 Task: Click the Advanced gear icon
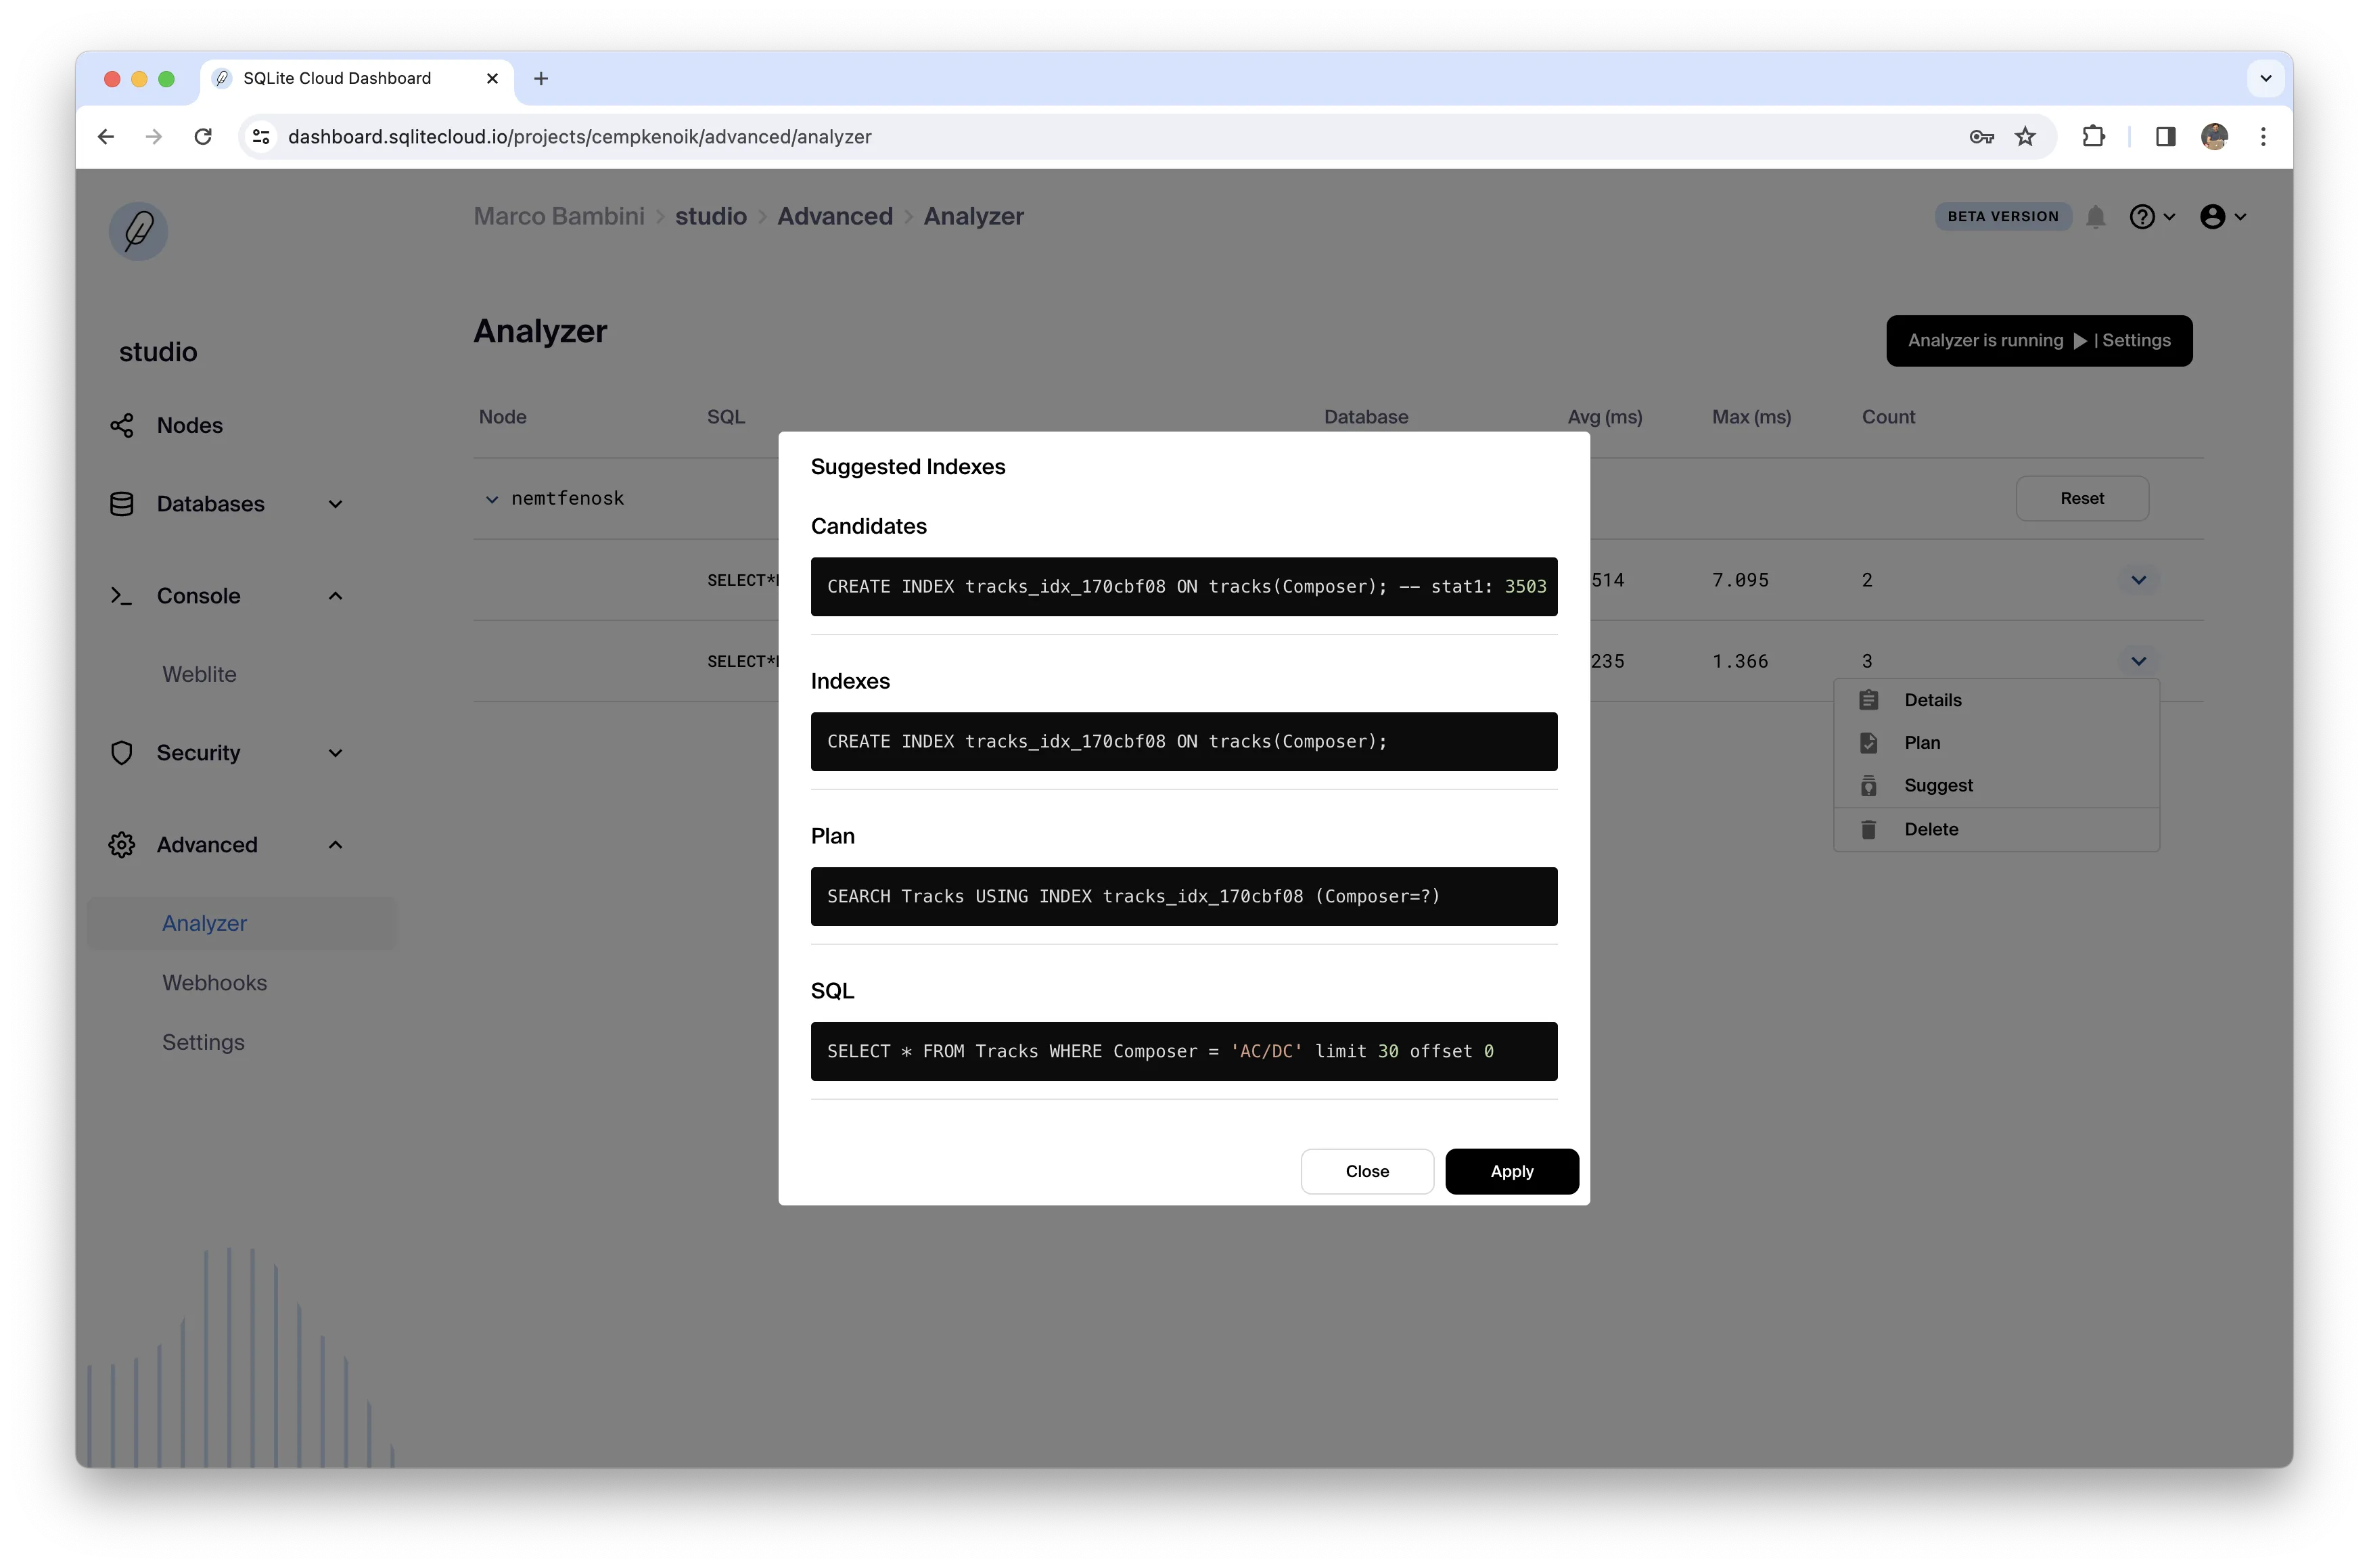pos(122,844)
